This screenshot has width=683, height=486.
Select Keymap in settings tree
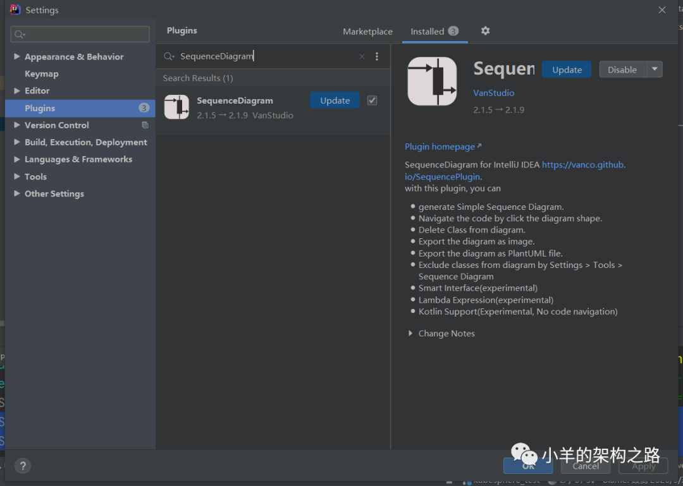[x=41, y=73]
